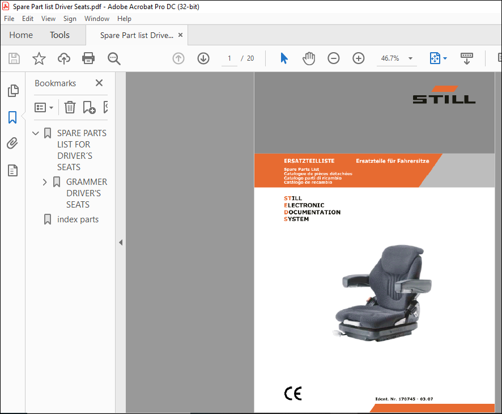Activate the Hand pan tool

[x=309, y=58]
